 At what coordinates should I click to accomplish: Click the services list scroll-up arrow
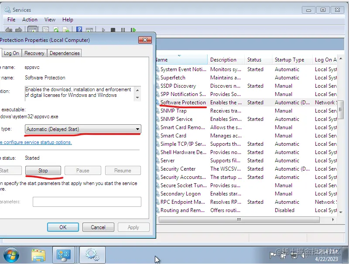pyautogui.click(x=341, y=58)
